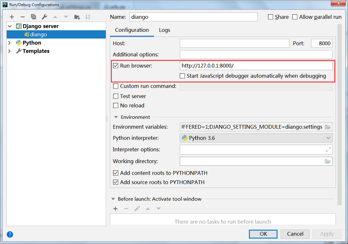
Task: Collapse the Django server tree node
Action: tap(10, 26)
